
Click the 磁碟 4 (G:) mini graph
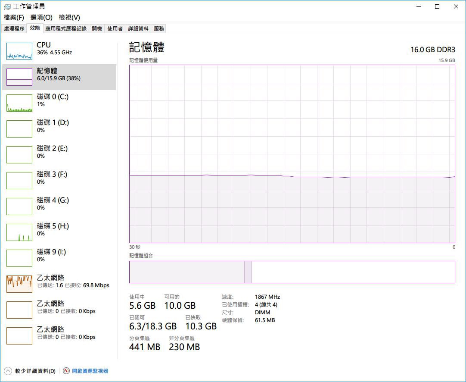click(x=19, y=207)
